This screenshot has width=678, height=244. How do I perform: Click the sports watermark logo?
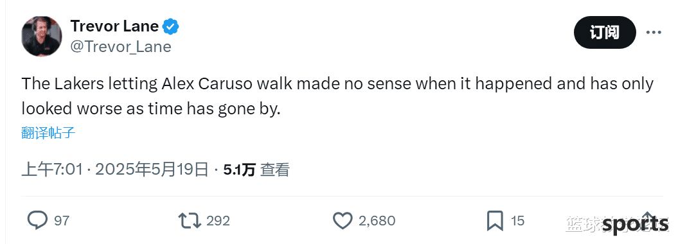click(635, 224)
